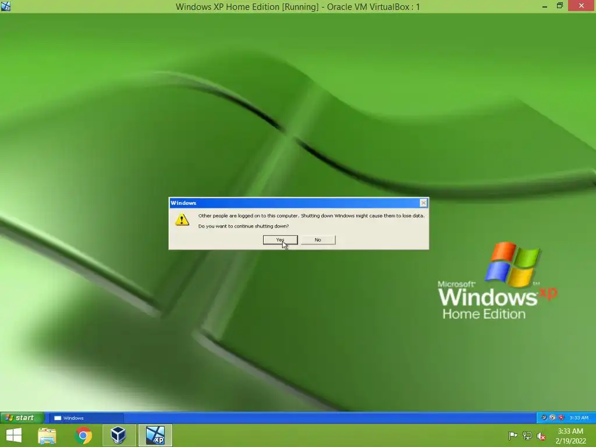Launch Google Chrome from the host taskbar
The width and height of the screenshot is (596, 447).
(83, 435)
